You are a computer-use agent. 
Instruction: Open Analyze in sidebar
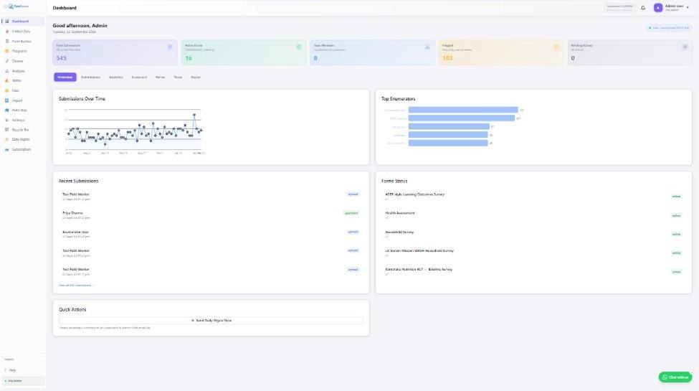22,71
